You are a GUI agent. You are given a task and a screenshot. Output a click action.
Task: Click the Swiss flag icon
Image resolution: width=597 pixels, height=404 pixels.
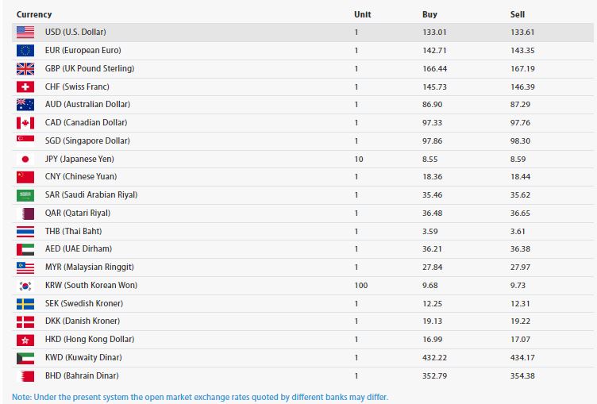pyautogui.click(x=25, y=87)
